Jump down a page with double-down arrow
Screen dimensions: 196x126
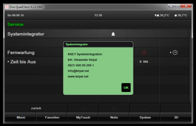[114, 108]
